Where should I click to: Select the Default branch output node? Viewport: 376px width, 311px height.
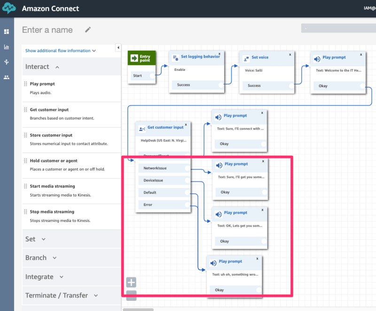point(188,192)
